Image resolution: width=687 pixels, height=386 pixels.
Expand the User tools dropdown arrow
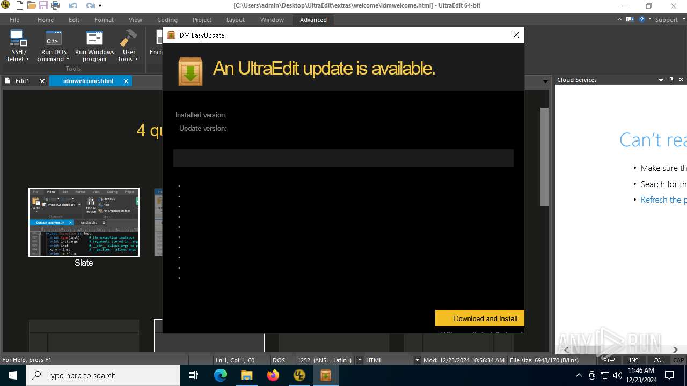click(x=136, y=60)
